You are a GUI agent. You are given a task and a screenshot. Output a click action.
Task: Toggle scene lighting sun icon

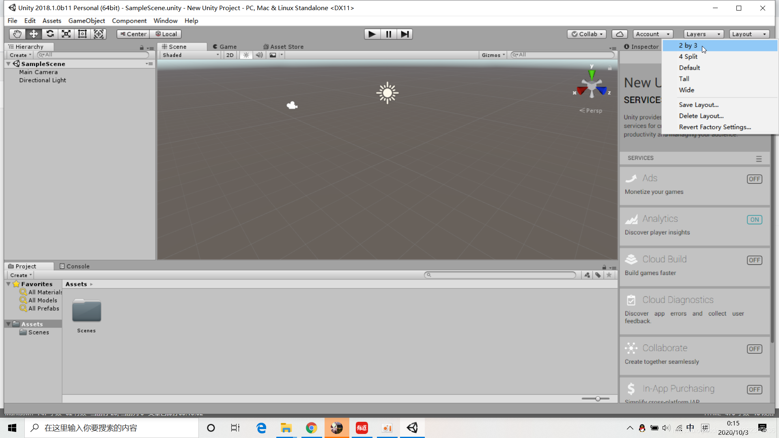click(x=246, y=55)
